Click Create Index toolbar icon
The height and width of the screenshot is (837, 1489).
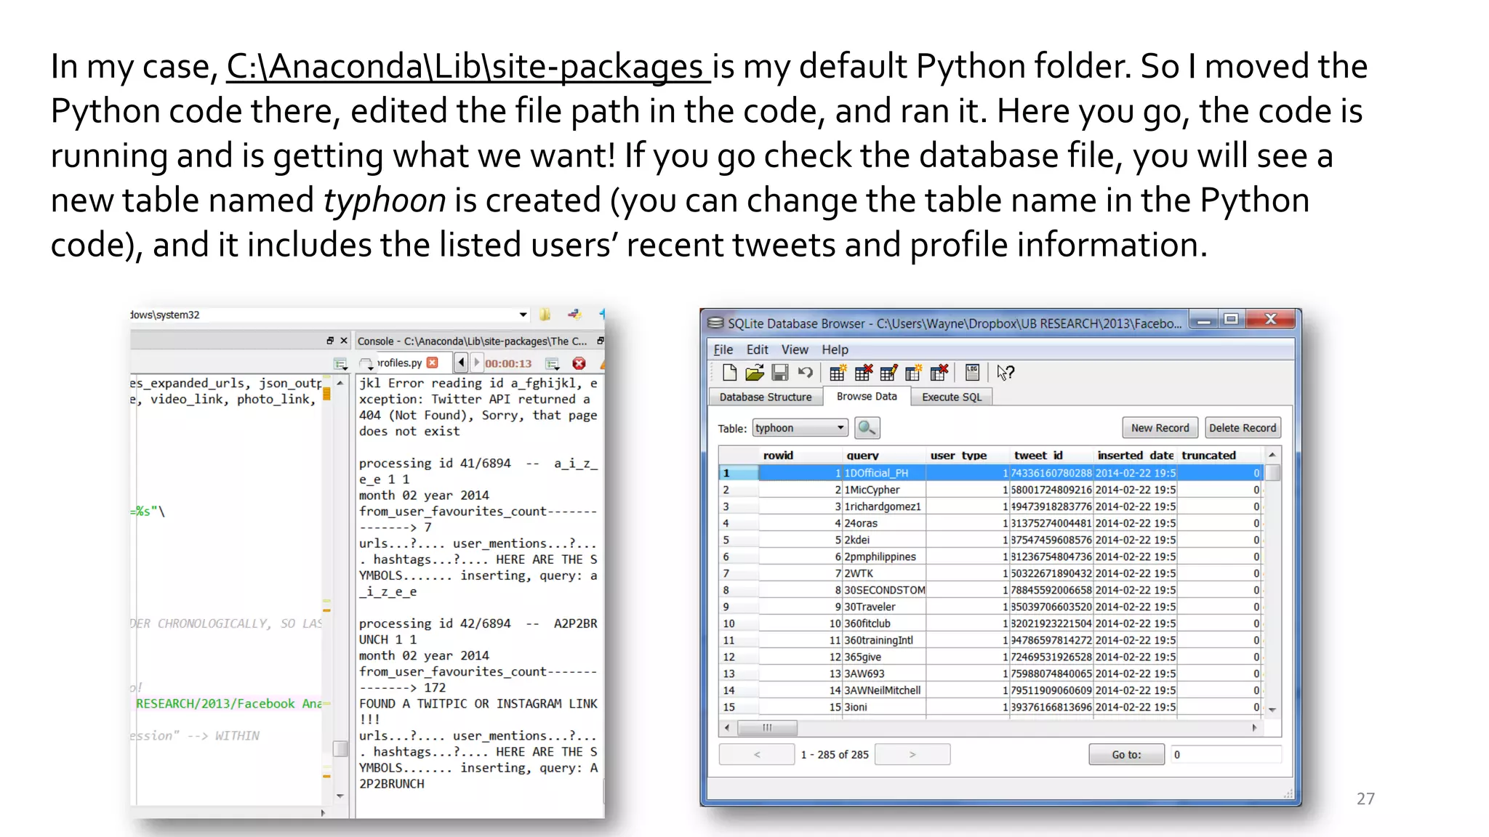click(914, 373)
